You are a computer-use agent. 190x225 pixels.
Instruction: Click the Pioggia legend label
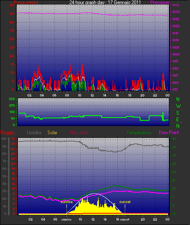7,133
